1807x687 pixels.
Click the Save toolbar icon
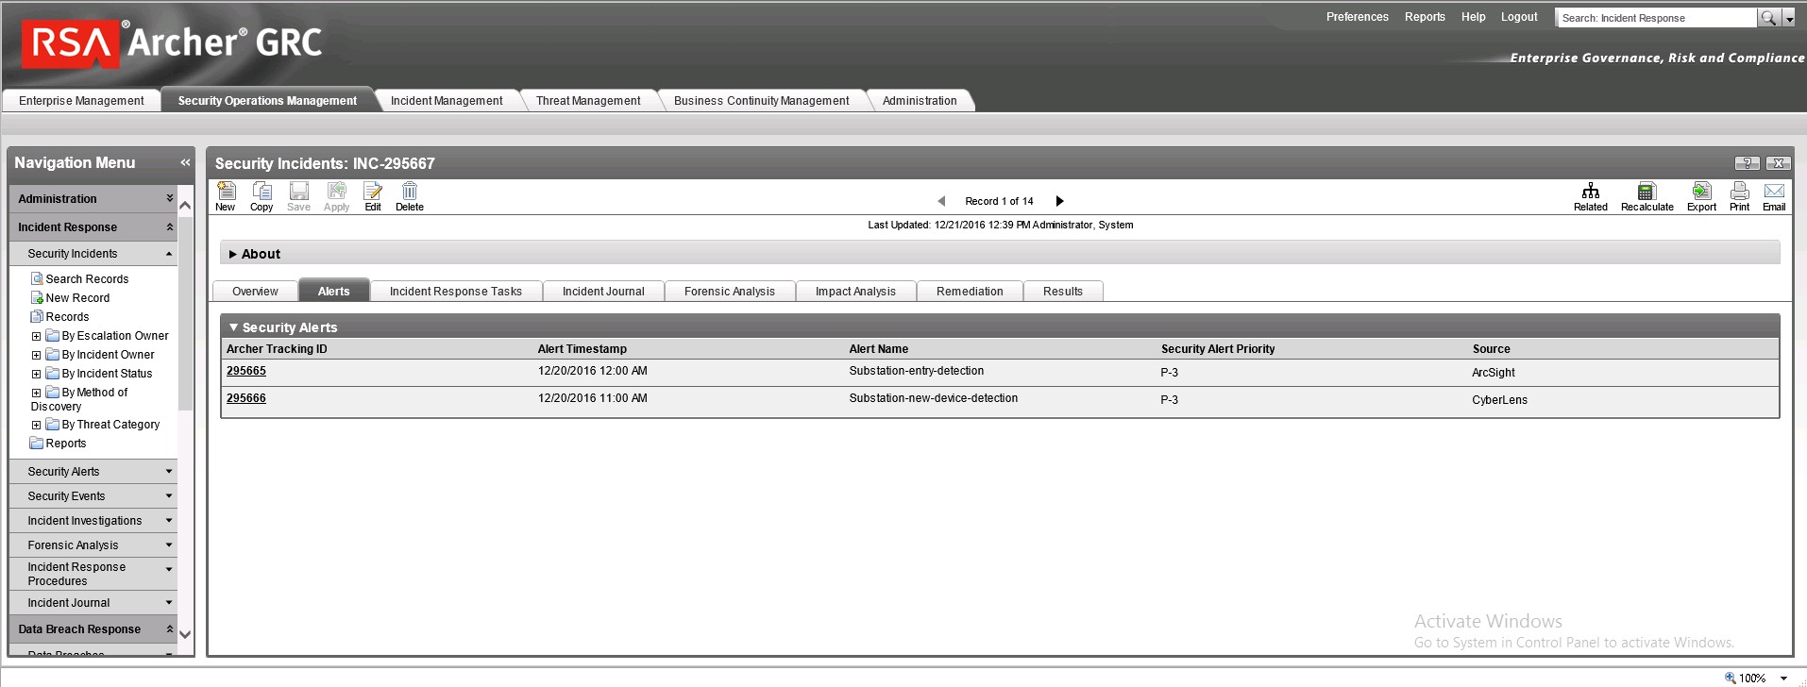(x=298, y=192)
